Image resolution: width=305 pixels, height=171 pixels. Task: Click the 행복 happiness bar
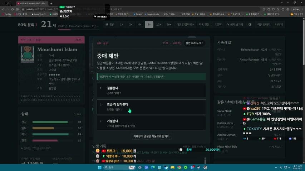coord(52,128)
